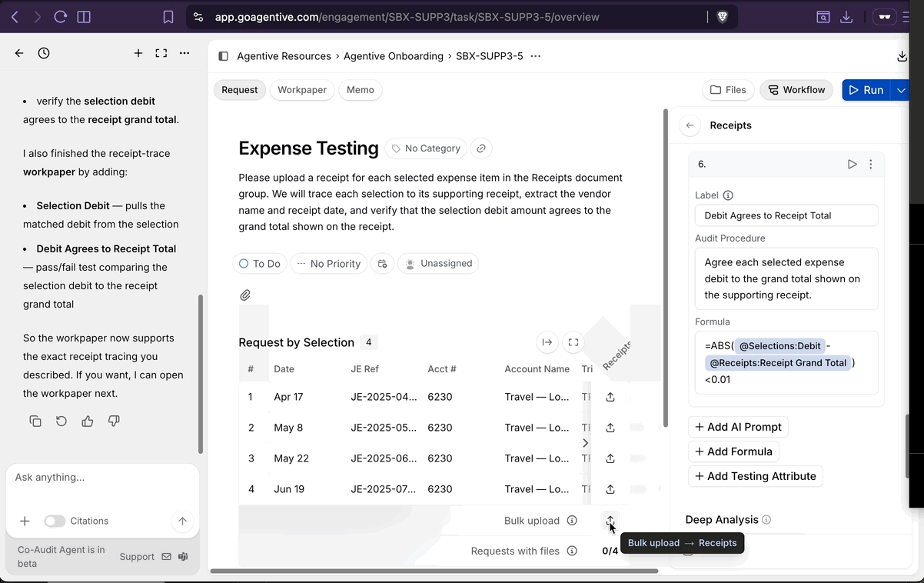Set a category via No Category
Image resolution: width=924 pixels, height=583 pixels.
click(425, 148)
